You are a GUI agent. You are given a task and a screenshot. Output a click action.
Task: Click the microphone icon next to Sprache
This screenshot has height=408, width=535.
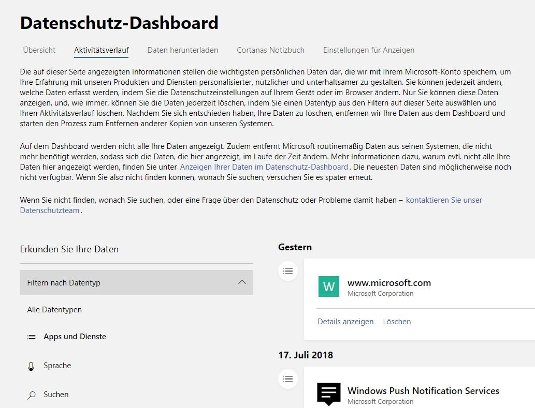pyautogui.click(x=31, y=366)
